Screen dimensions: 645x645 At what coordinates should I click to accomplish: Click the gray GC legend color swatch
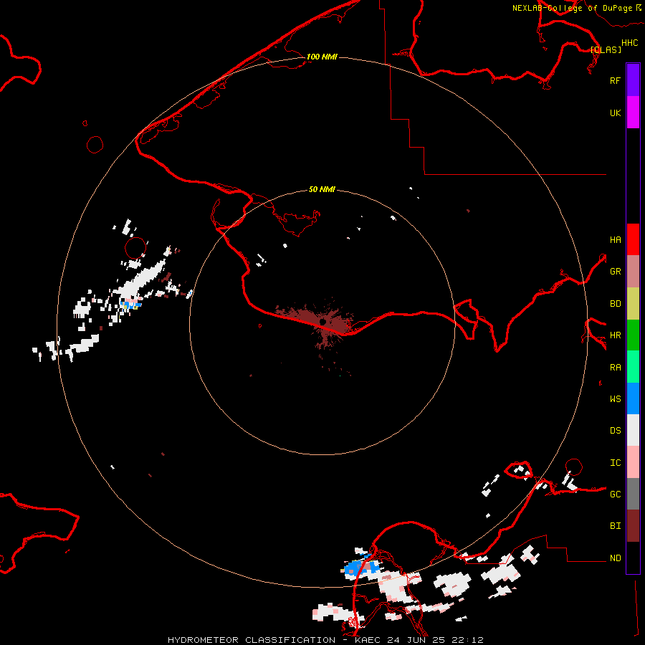pos(633,494)
